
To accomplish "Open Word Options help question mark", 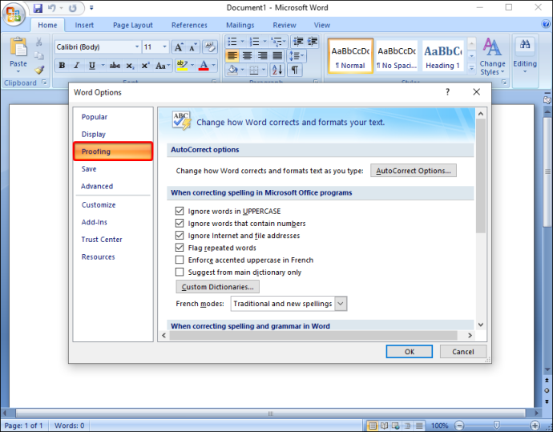I will [447, 92].
